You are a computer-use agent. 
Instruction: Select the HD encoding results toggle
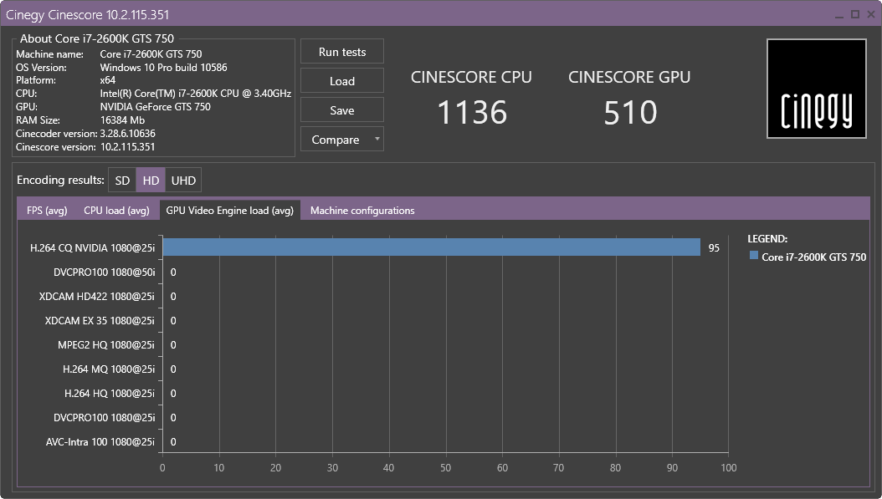pos(151,181)
